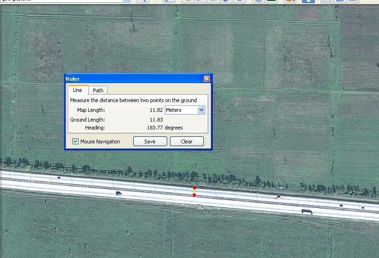
Task: Close the Ruler dialog with the red X
Action: tap(207, 78)
